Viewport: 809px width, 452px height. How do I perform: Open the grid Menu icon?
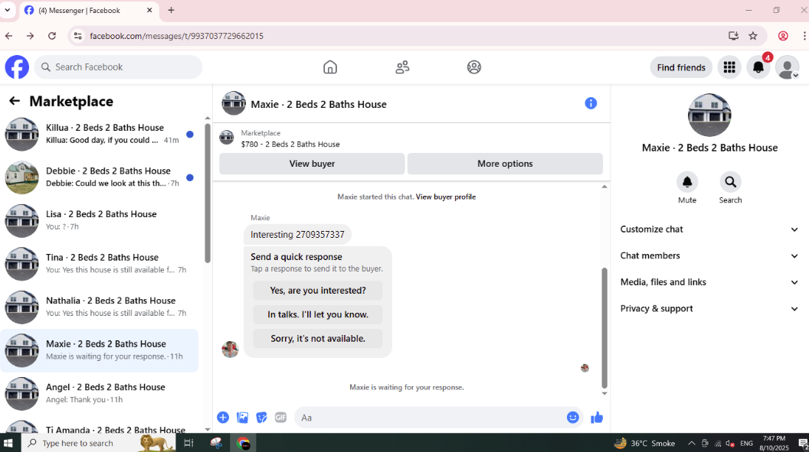[x=729, y=67]
